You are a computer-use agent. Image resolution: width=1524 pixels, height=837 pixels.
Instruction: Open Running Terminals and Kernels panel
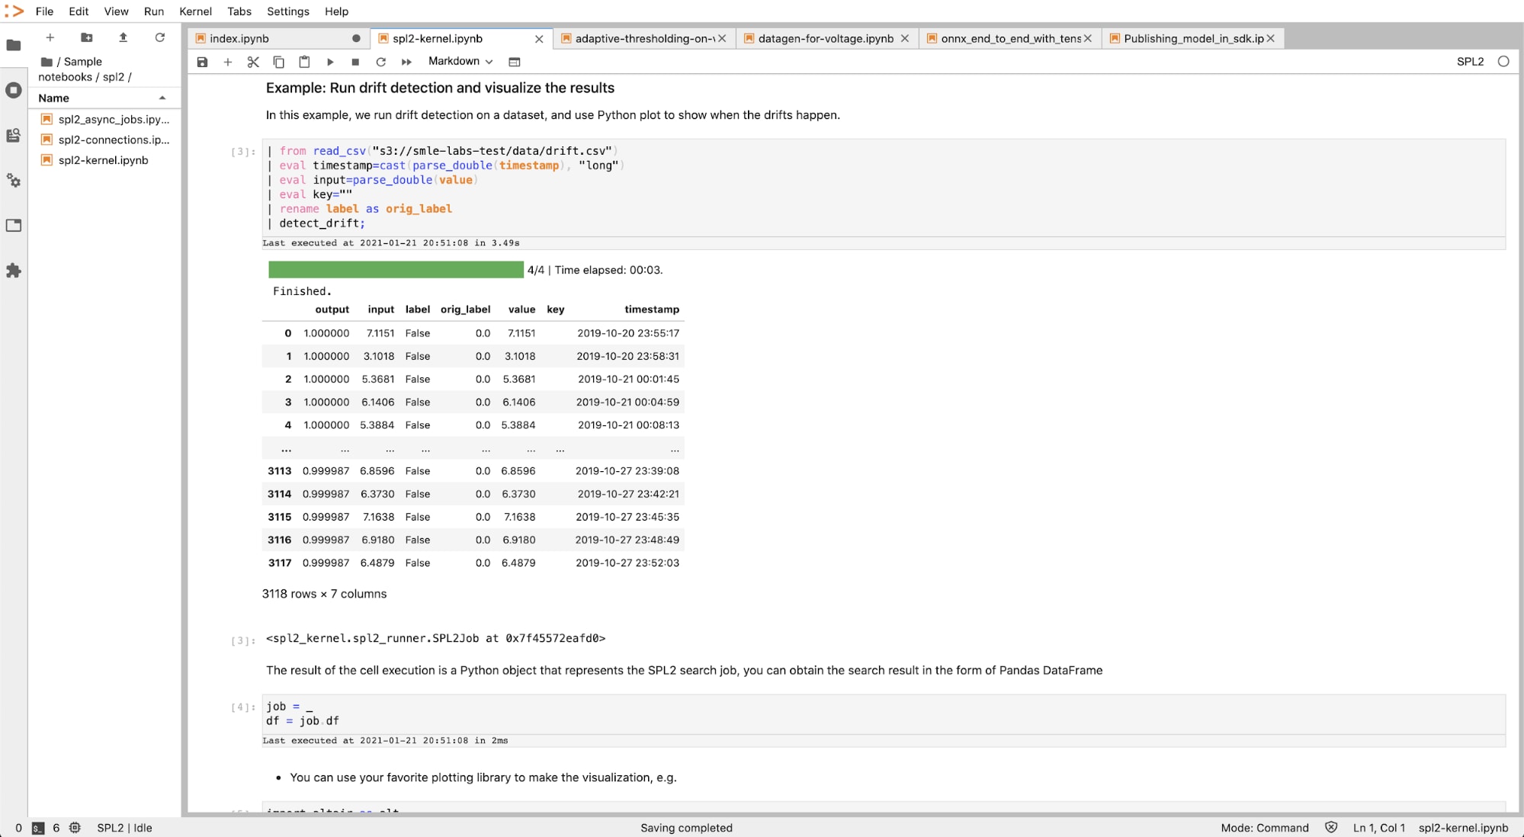click(x=14, y=90)
